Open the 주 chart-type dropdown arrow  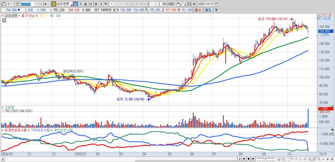pos(13,4)
